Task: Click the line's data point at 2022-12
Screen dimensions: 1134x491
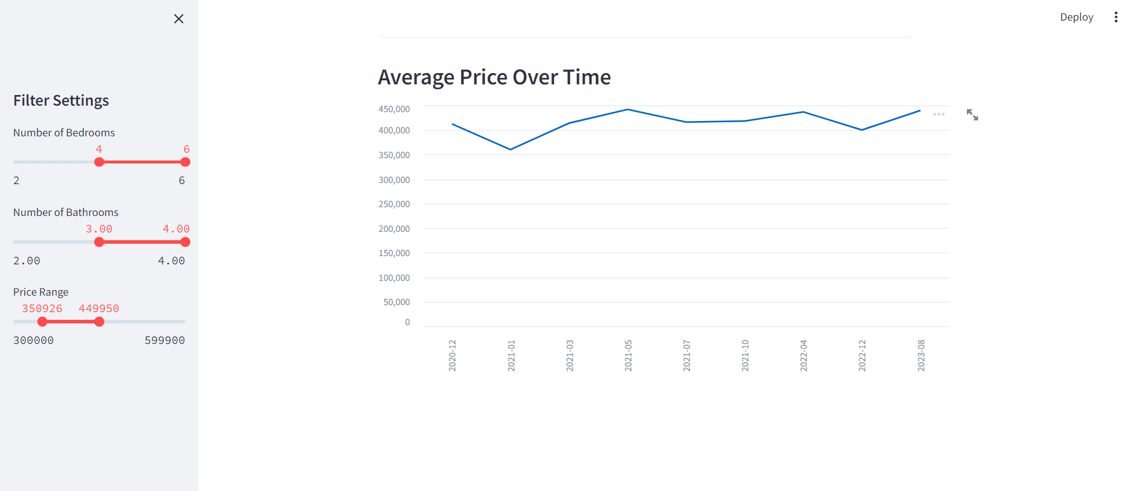Action: (x=862, y=130)
